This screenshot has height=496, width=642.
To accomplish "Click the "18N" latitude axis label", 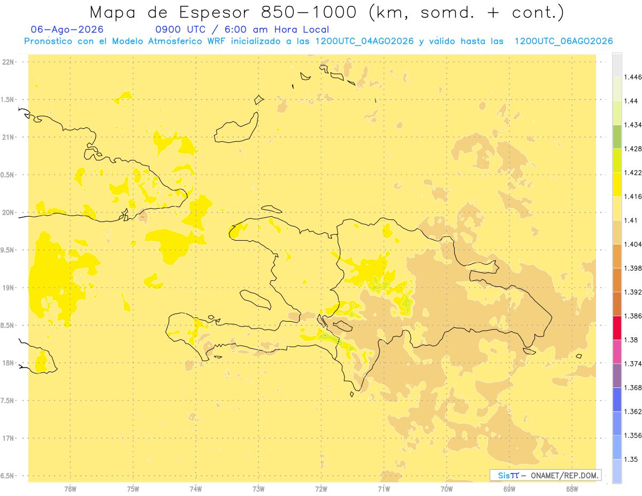I will [x=8, y=363].
